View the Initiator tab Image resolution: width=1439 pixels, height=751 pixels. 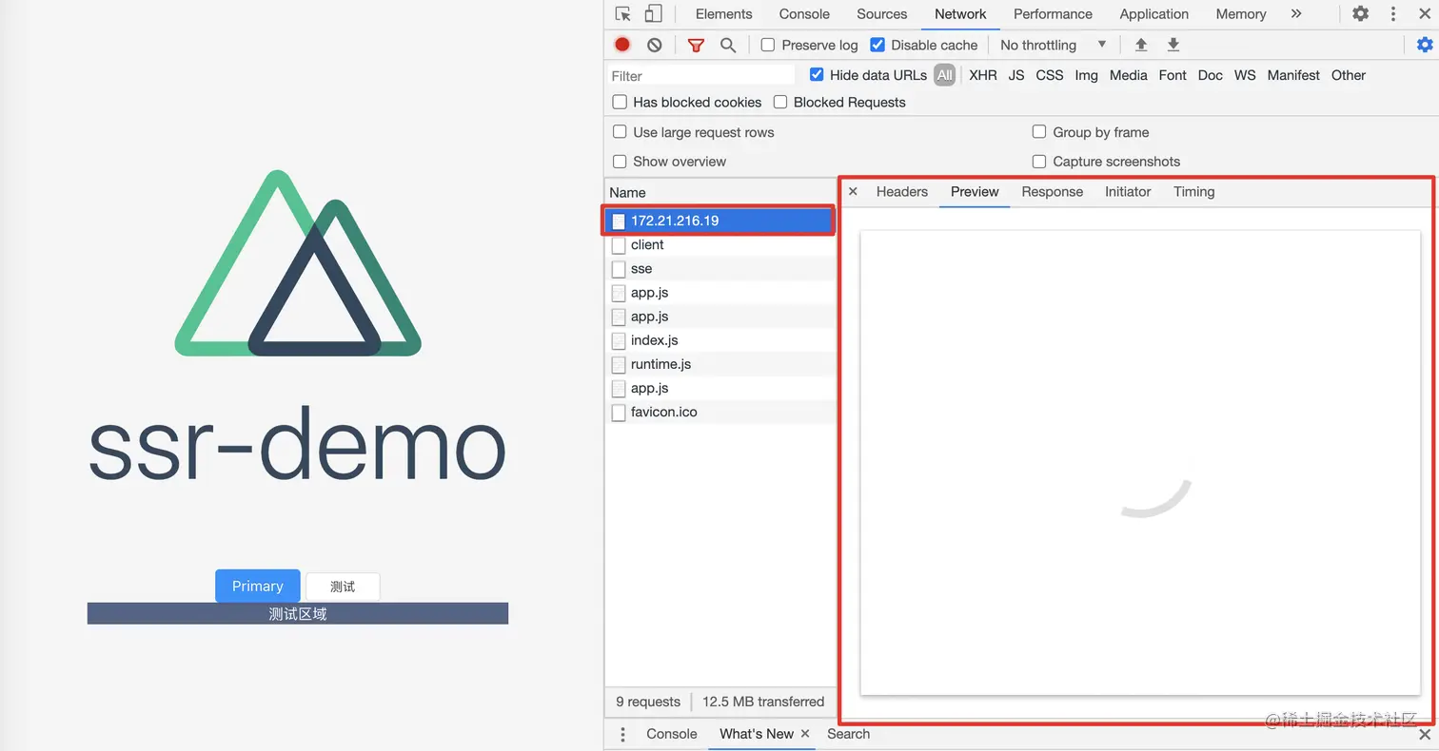click(x=1128, y=191)
